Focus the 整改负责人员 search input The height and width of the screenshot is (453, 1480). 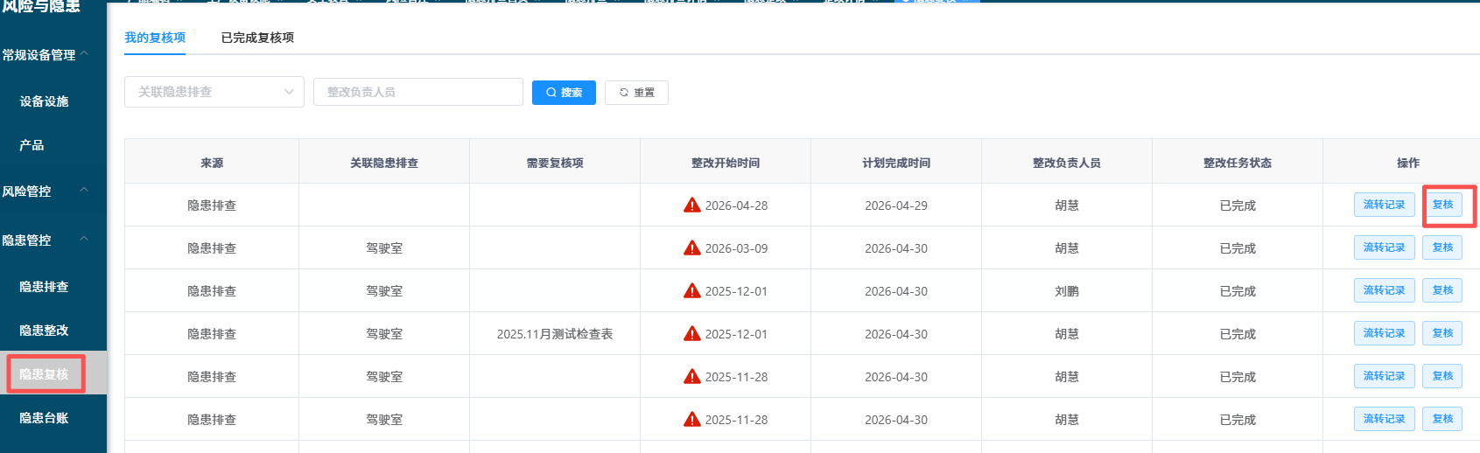coord(418,92)
